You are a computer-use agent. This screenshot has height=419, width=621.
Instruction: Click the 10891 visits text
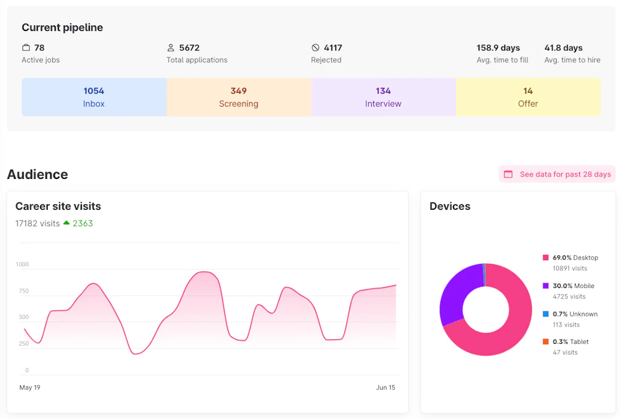570,268
